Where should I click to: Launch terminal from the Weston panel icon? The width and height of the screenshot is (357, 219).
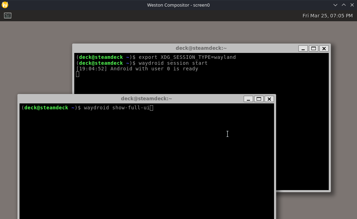click(x=8, y=15)
